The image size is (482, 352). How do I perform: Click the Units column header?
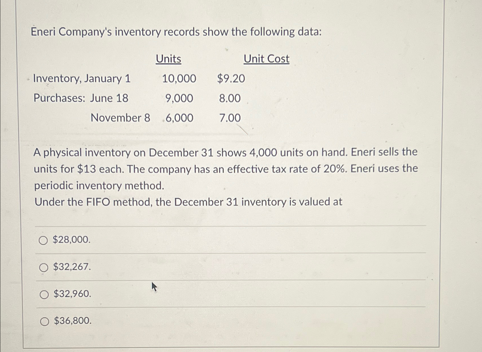tap(169, 59)
